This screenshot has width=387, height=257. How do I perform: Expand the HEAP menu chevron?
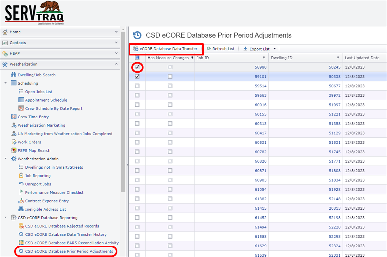tap(116, 53)
